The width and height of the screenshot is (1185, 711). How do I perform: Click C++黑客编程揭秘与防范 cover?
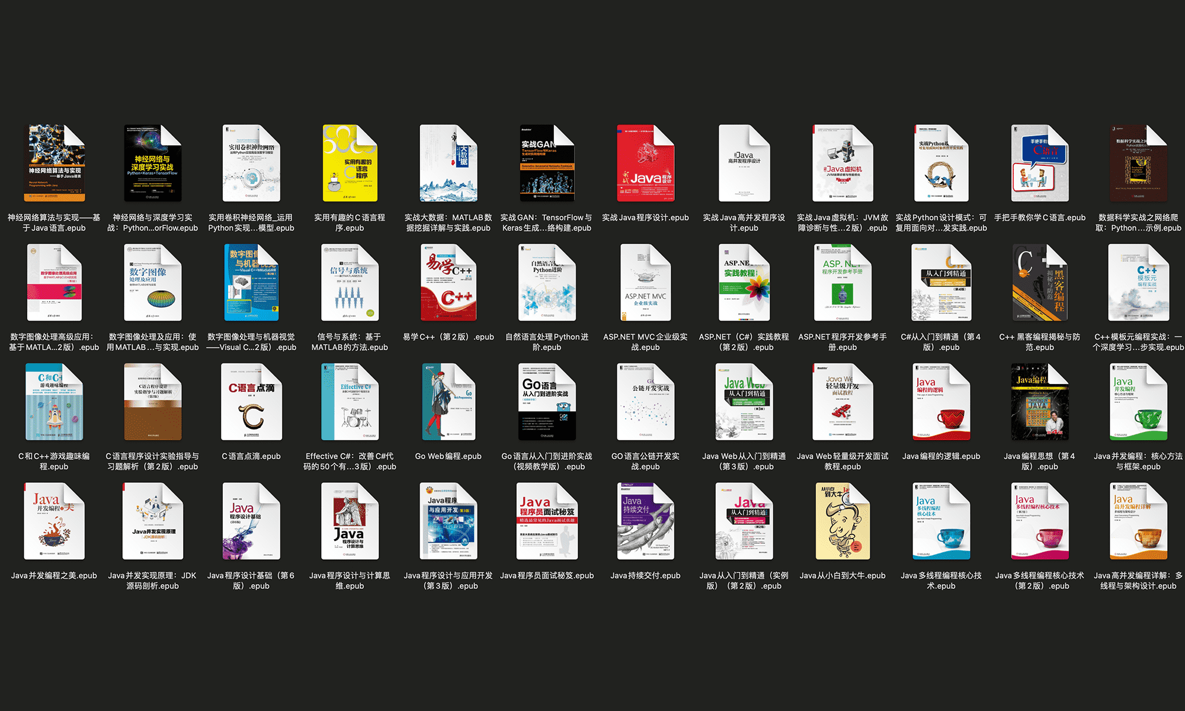coord(1040,282)
